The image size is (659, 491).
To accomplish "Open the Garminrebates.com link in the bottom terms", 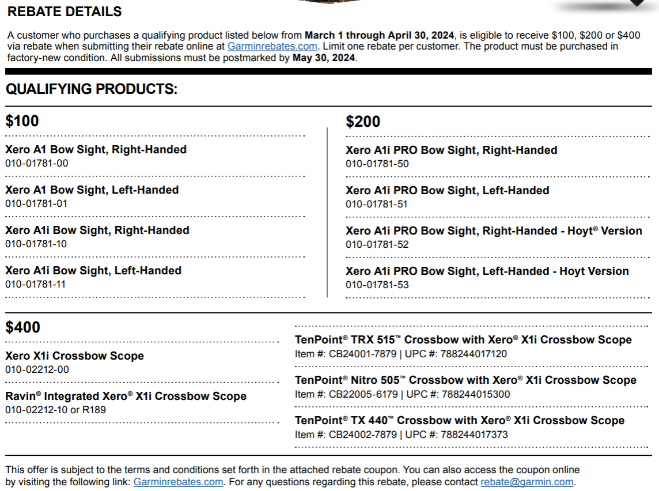I will (x=178, y=482).
